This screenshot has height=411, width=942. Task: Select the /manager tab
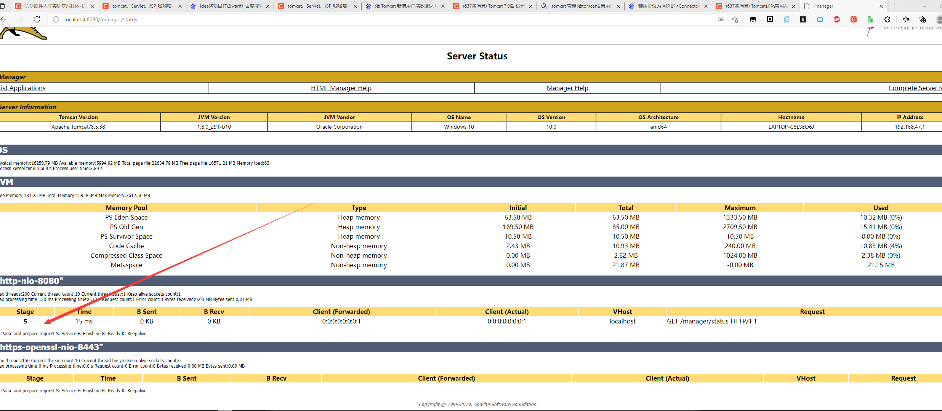point(843,6)
